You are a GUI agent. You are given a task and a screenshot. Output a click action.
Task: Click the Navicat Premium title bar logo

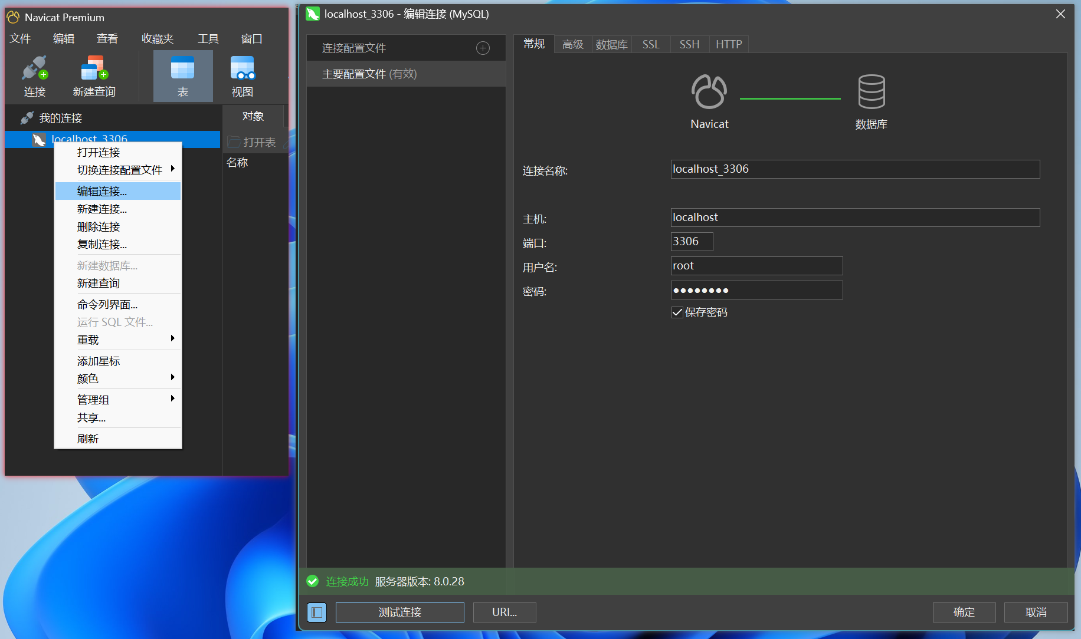13,17
